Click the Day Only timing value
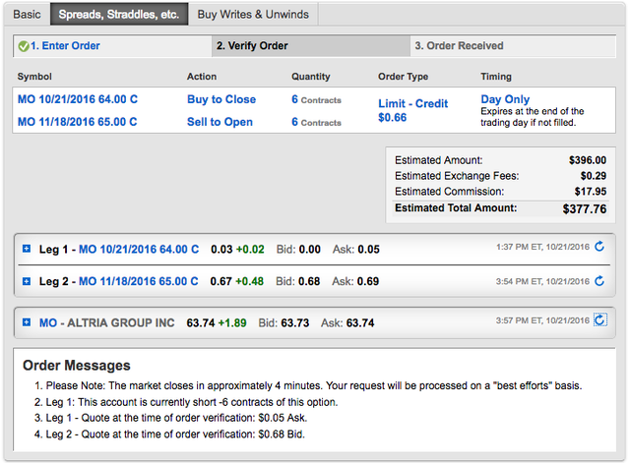The height and width of the screenshot is (463, 630). 505,99
